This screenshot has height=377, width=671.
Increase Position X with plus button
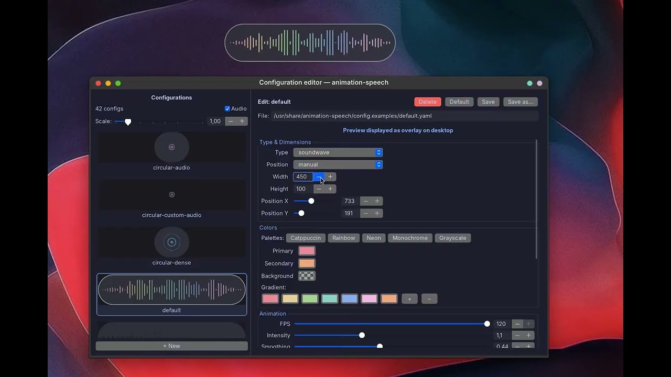377,201
